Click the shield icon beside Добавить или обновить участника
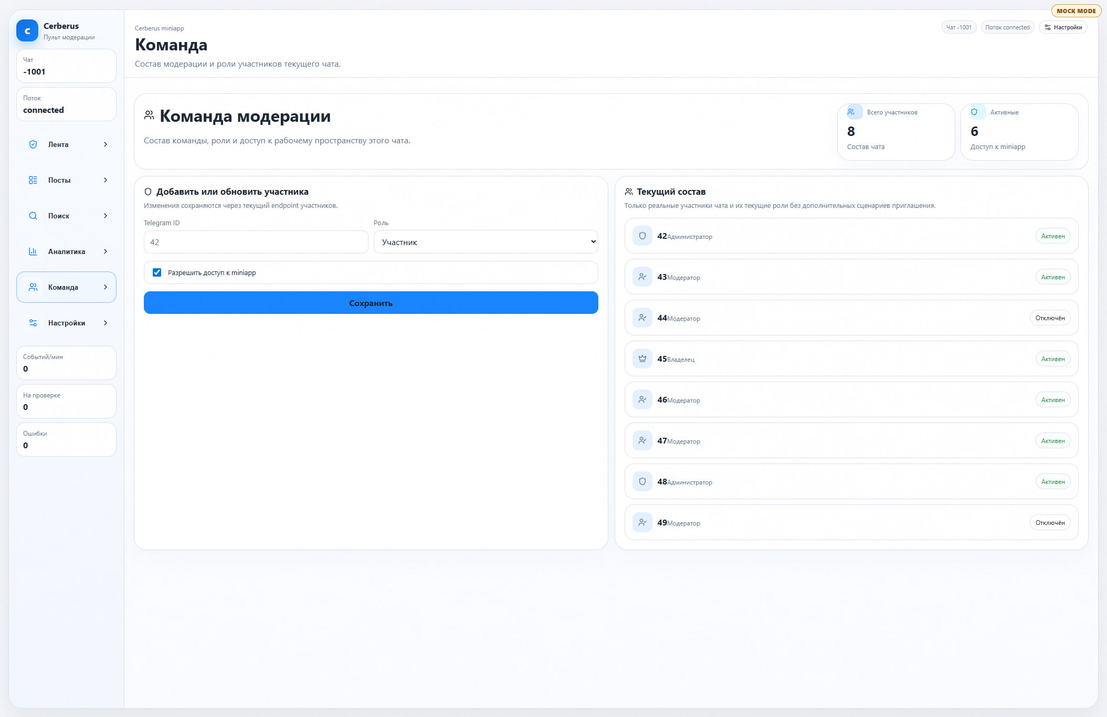 coord(148,192)
